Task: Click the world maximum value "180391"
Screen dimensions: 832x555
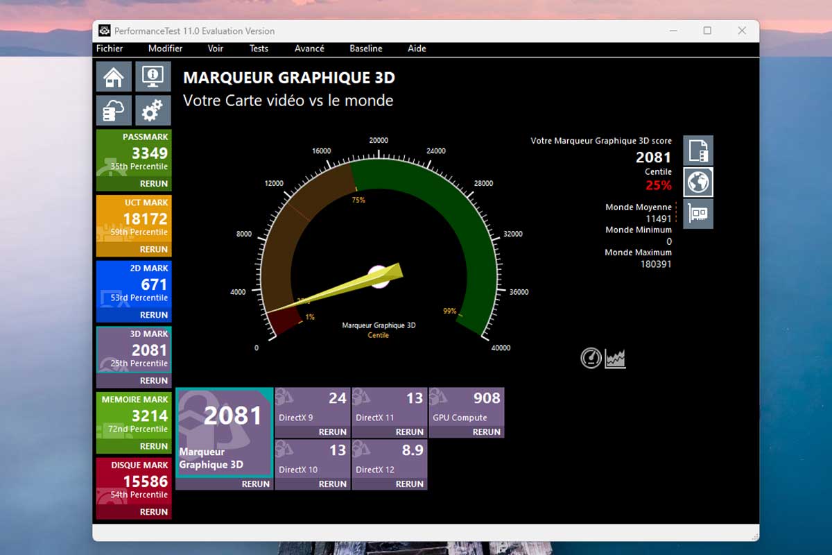Action: pos(656,264)
